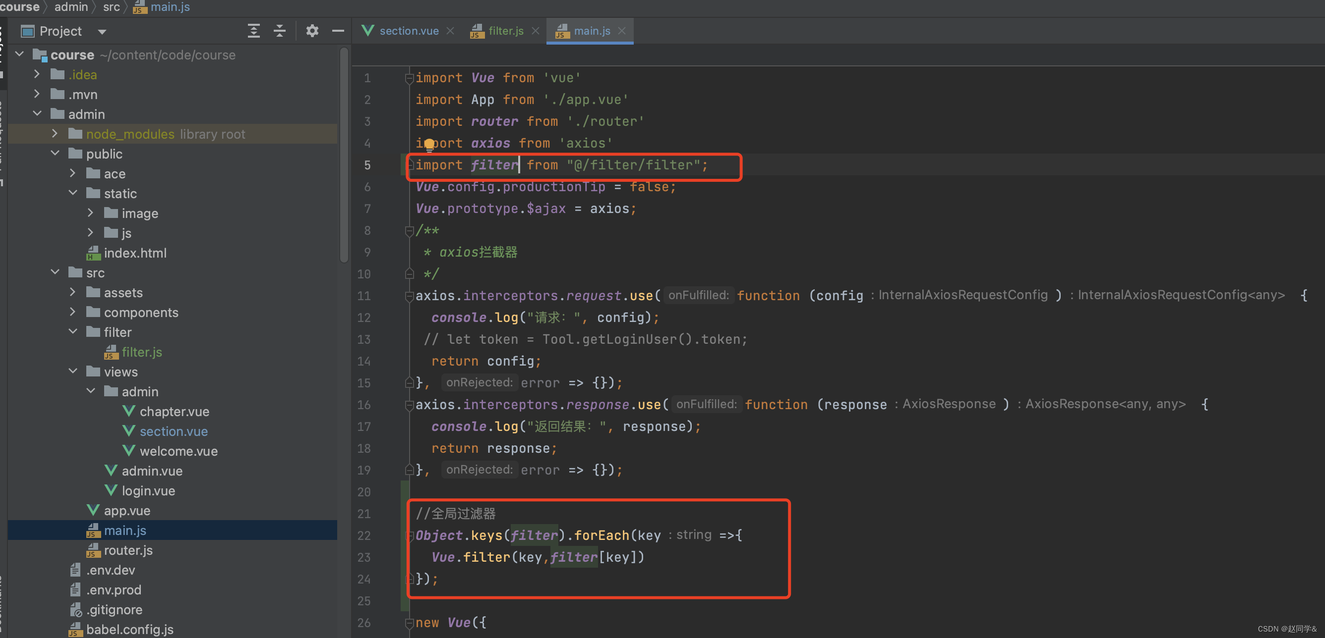Close the main.js editor tab
This screenshot has width=1325, height=638.
click(x=622, y=31)
